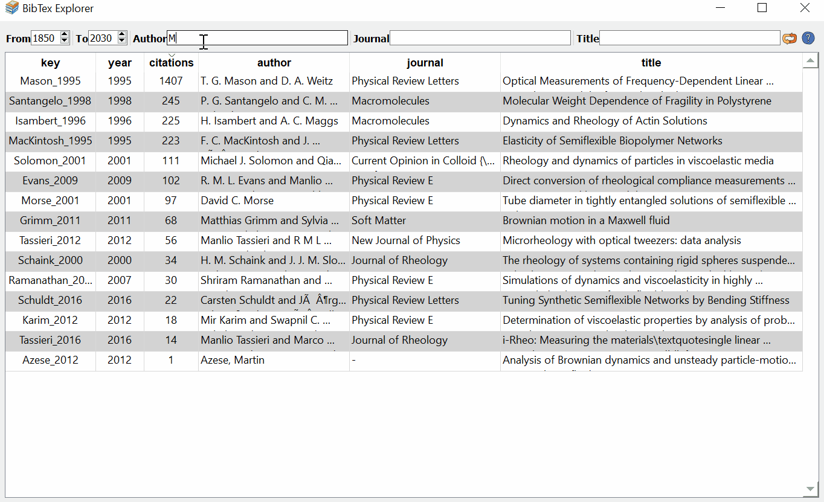Click the Soft Matter journal cell
Image resolution: width=824 pixels, height=502 pixels.
pos(425,220)
